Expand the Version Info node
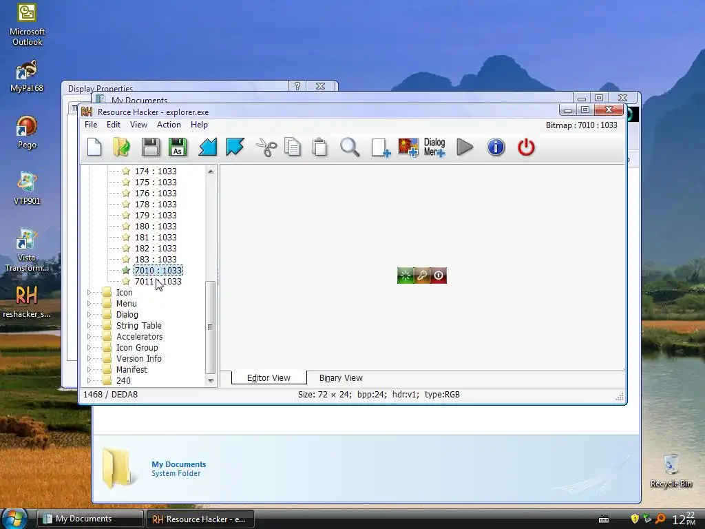The image size is (705, 529). [89, 358]
